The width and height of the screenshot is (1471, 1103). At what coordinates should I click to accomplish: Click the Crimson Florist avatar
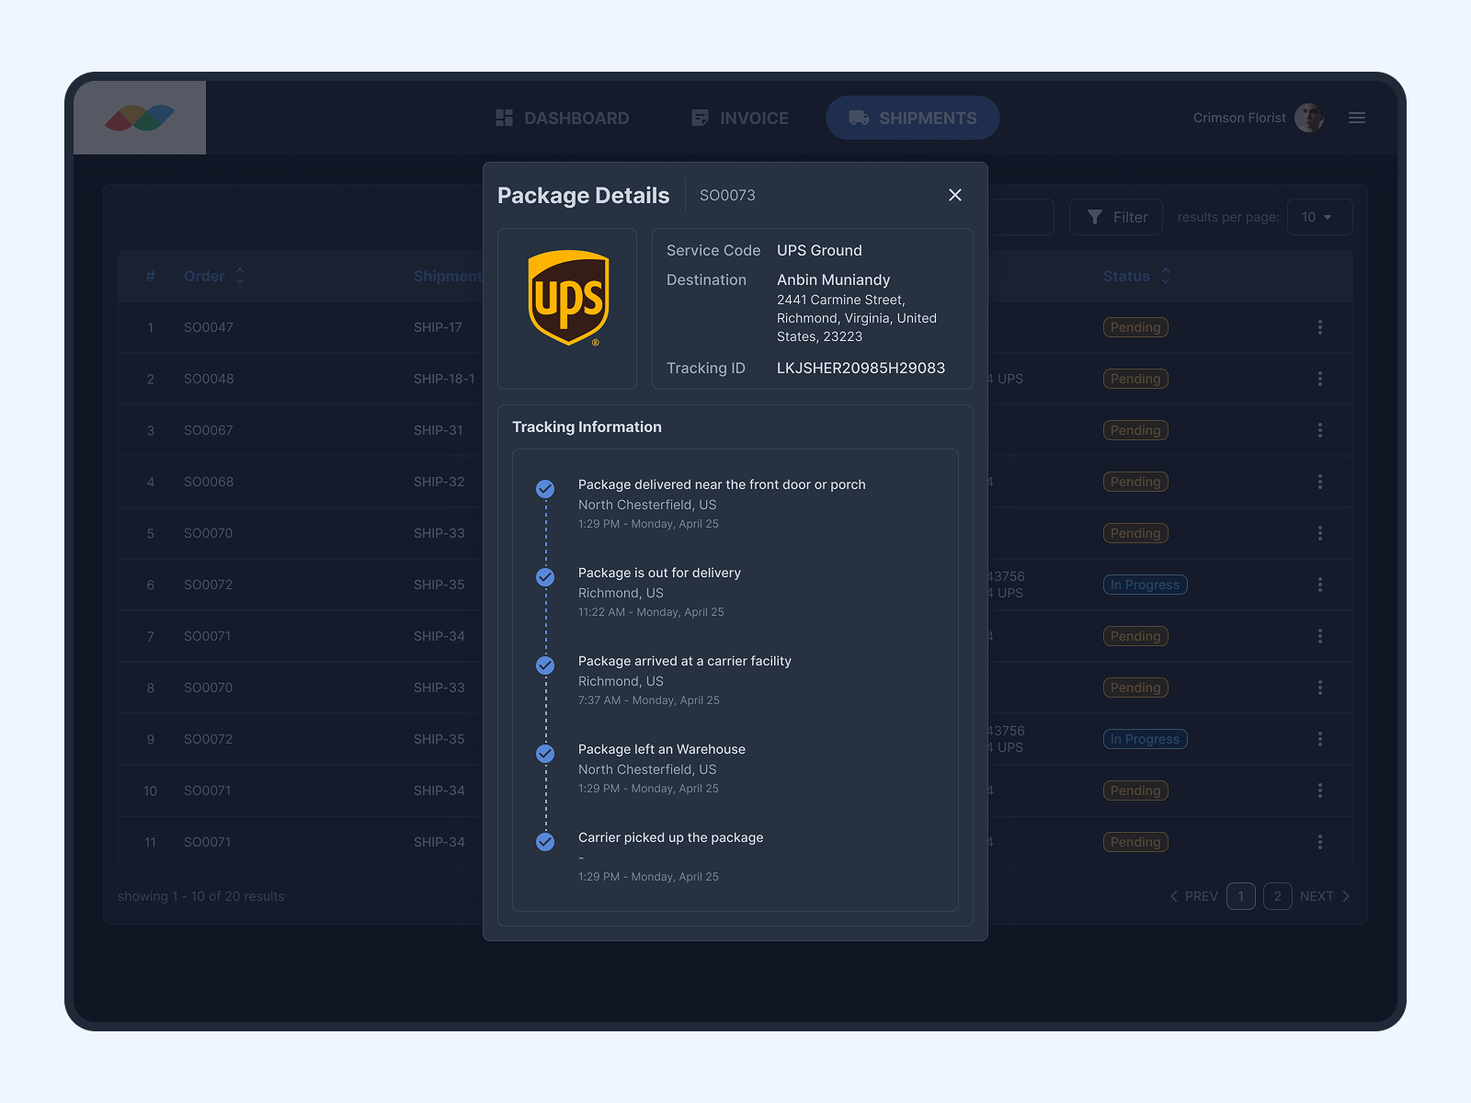[x=1309, y=118]
